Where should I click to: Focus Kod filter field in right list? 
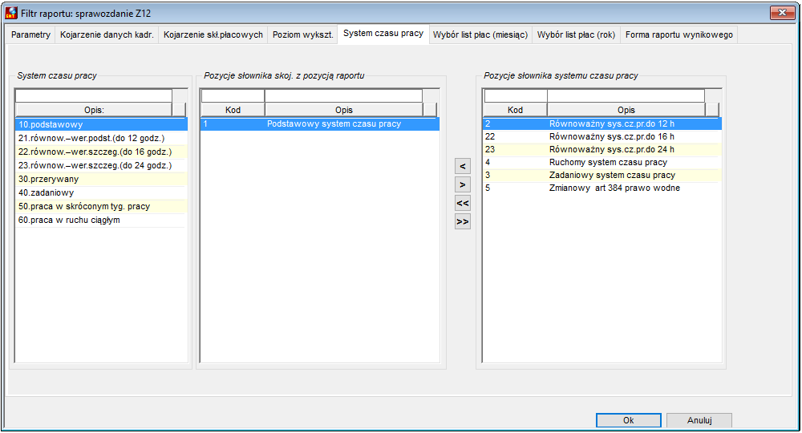tap(515, 96)
